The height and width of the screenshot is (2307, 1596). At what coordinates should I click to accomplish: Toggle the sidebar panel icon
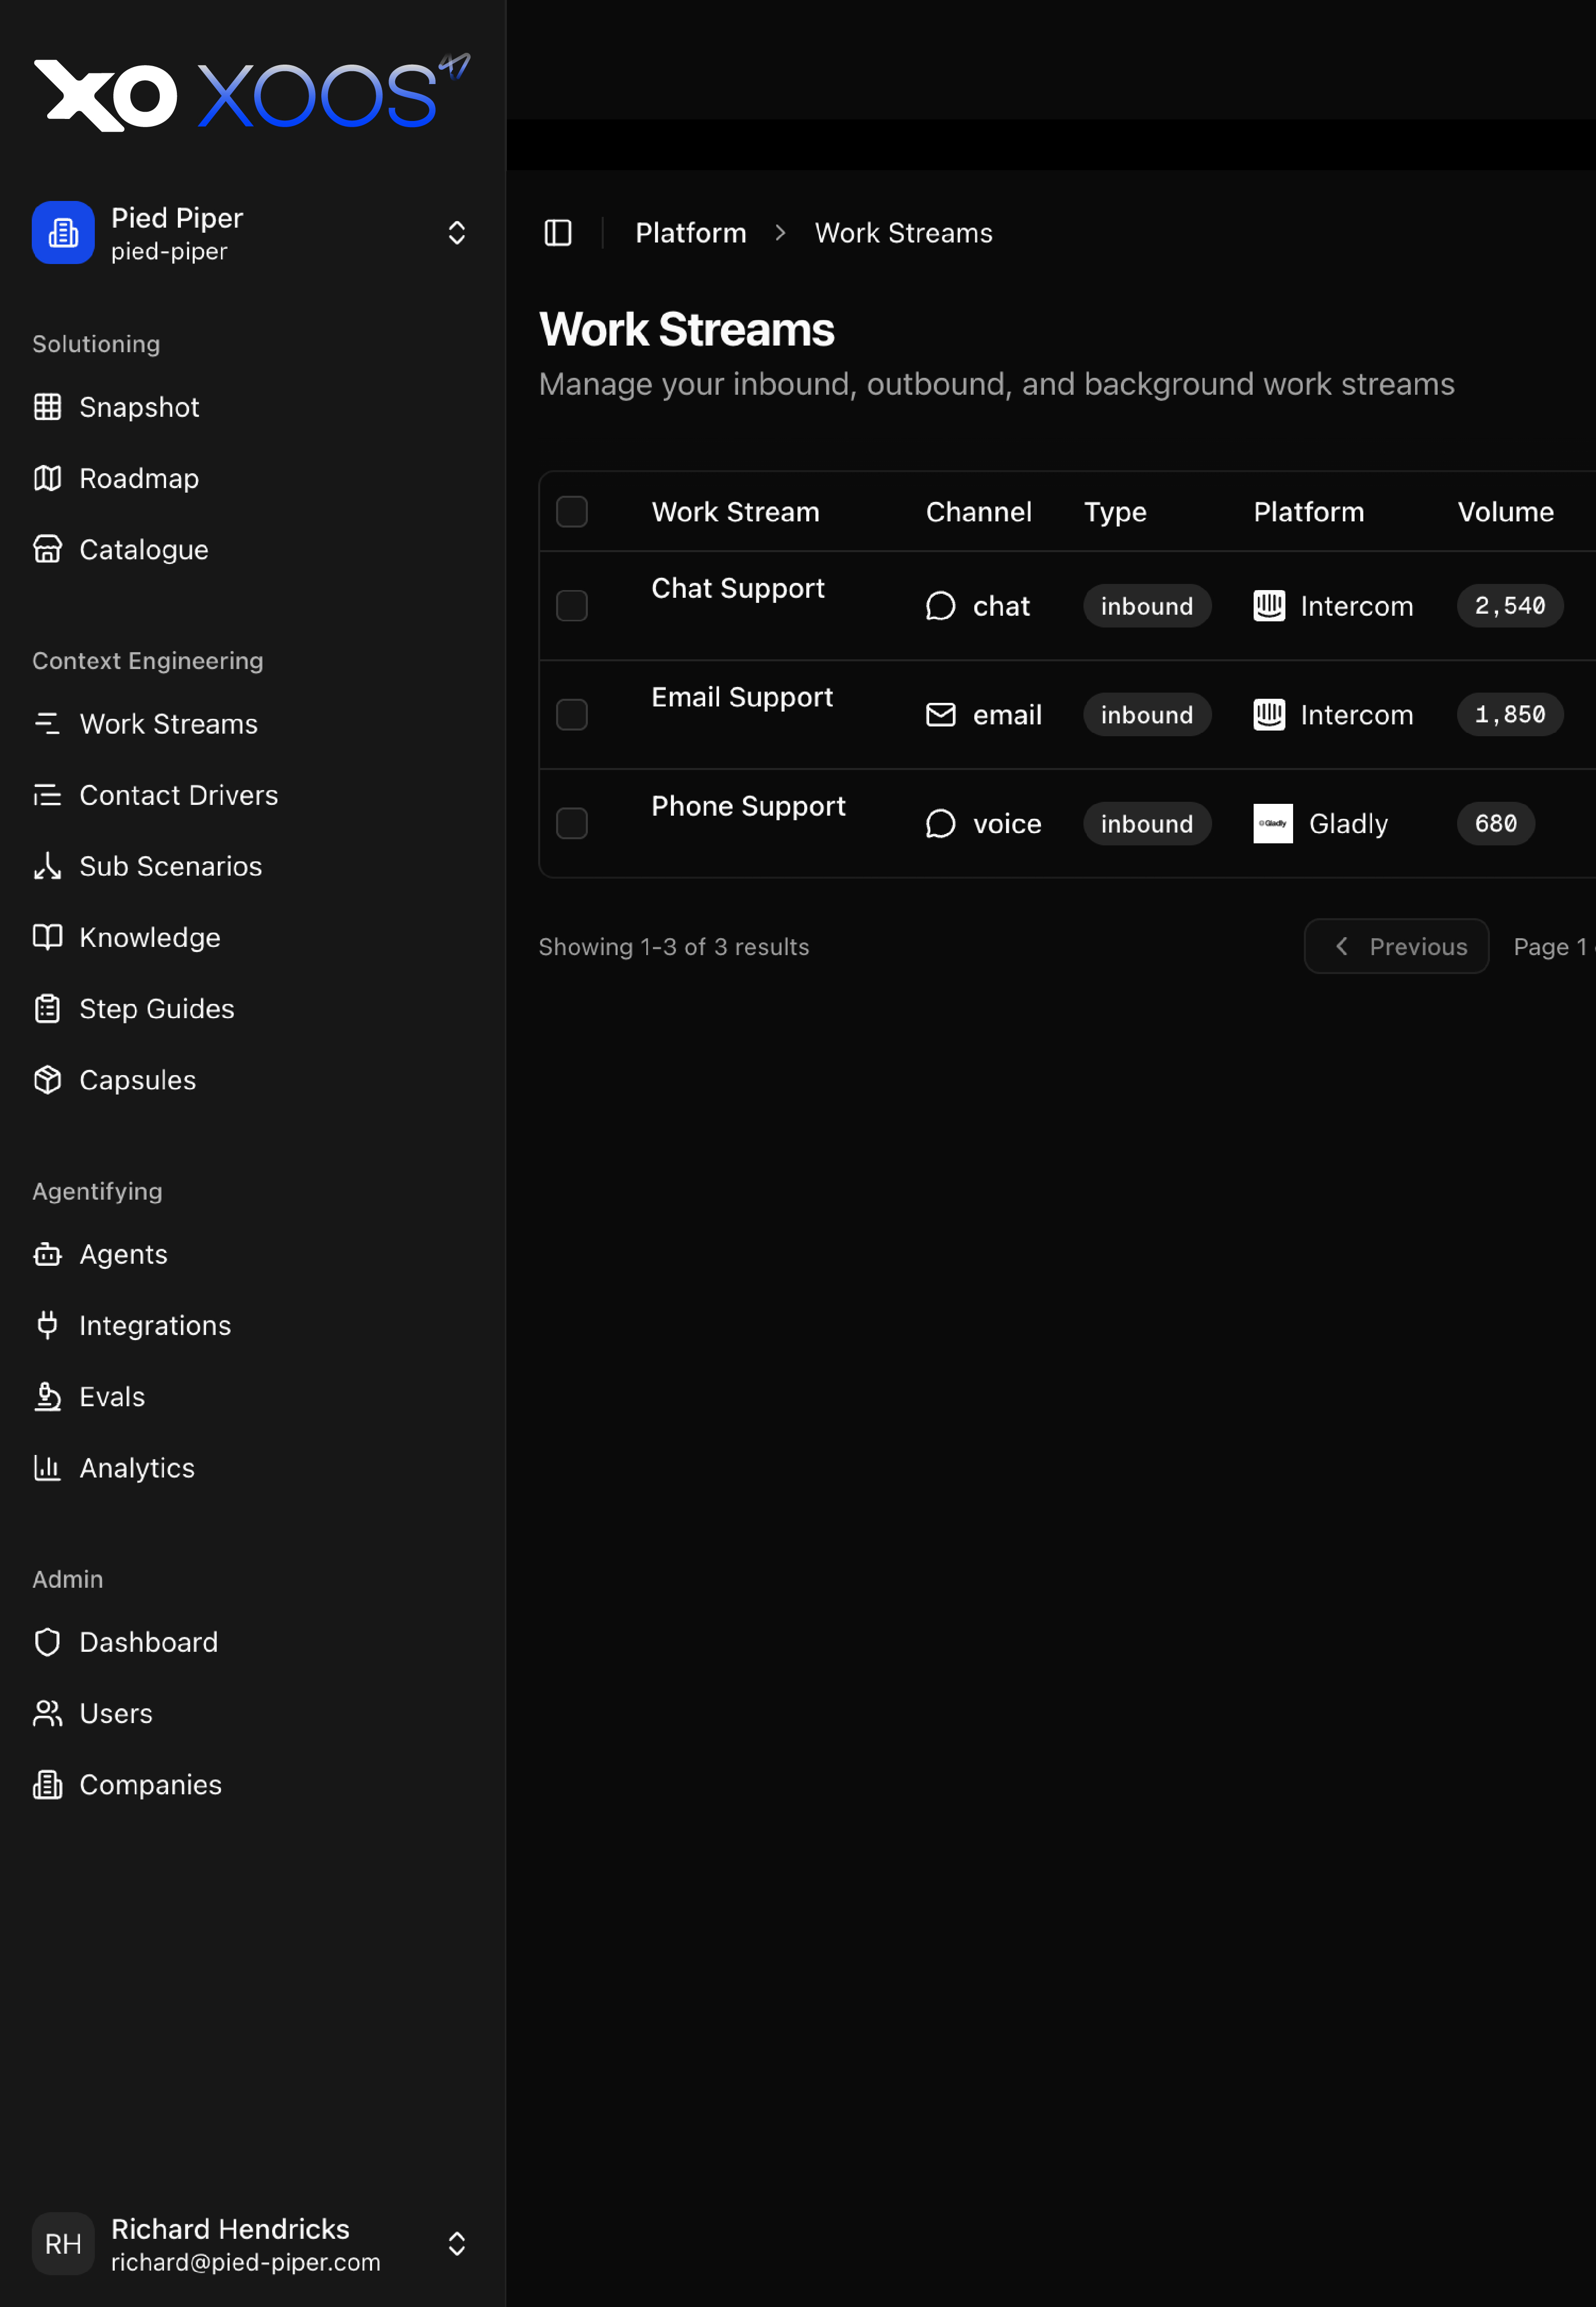[558, 233]
